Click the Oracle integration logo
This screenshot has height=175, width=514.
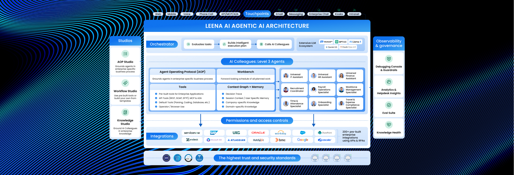pyautogui.click(x=258, y=133)
